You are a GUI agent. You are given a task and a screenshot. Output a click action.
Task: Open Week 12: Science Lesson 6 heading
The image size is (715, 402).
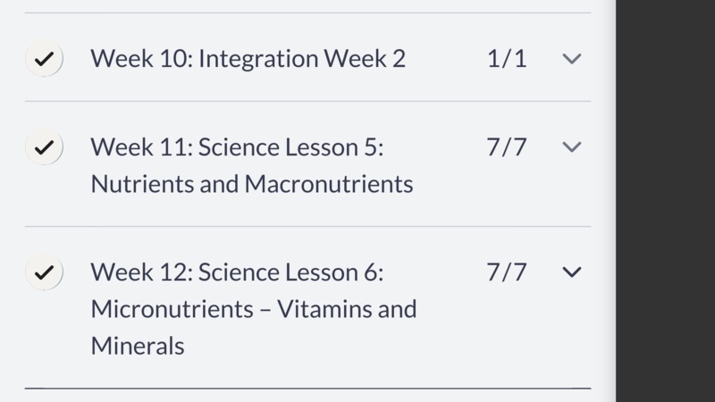click(237, 272)
